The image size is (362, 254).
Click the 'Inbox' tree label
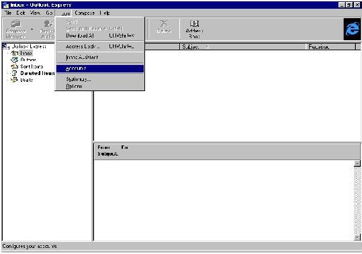[26, 54]
